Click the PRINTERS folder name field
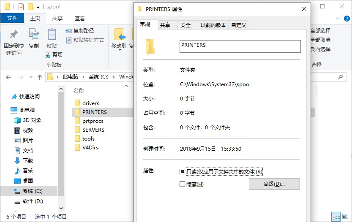This screenshot has width=352, height=222. click(240, 46)
